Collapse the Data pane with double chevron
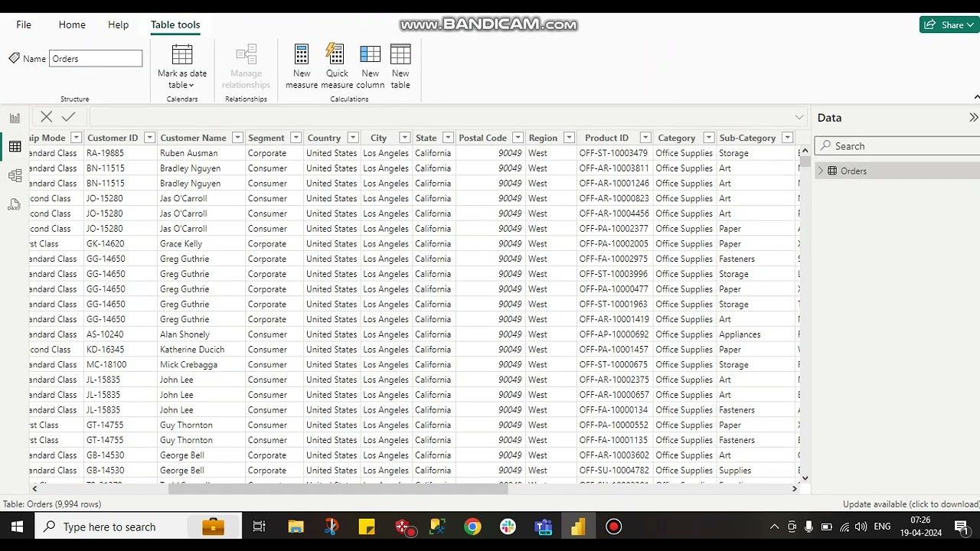 (973, 118)
